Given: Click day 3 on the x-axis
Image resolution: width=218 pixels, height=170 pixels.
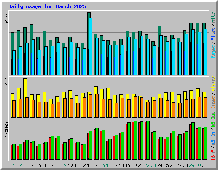Looking at the screenshot, I should pyautogui.click(x=27, y=165).
